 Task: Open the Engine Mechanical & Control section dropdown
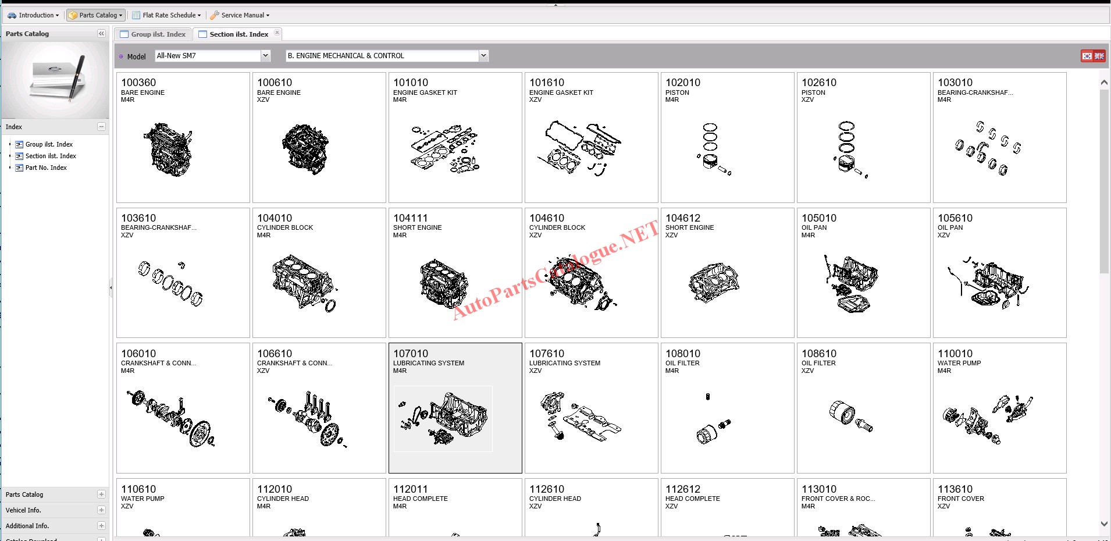(483, 56)
